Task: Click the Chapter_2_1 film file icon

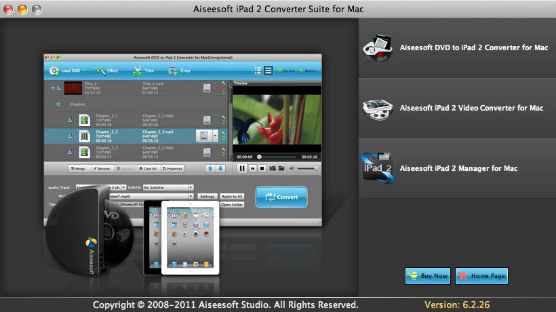Action: [84, 120]
